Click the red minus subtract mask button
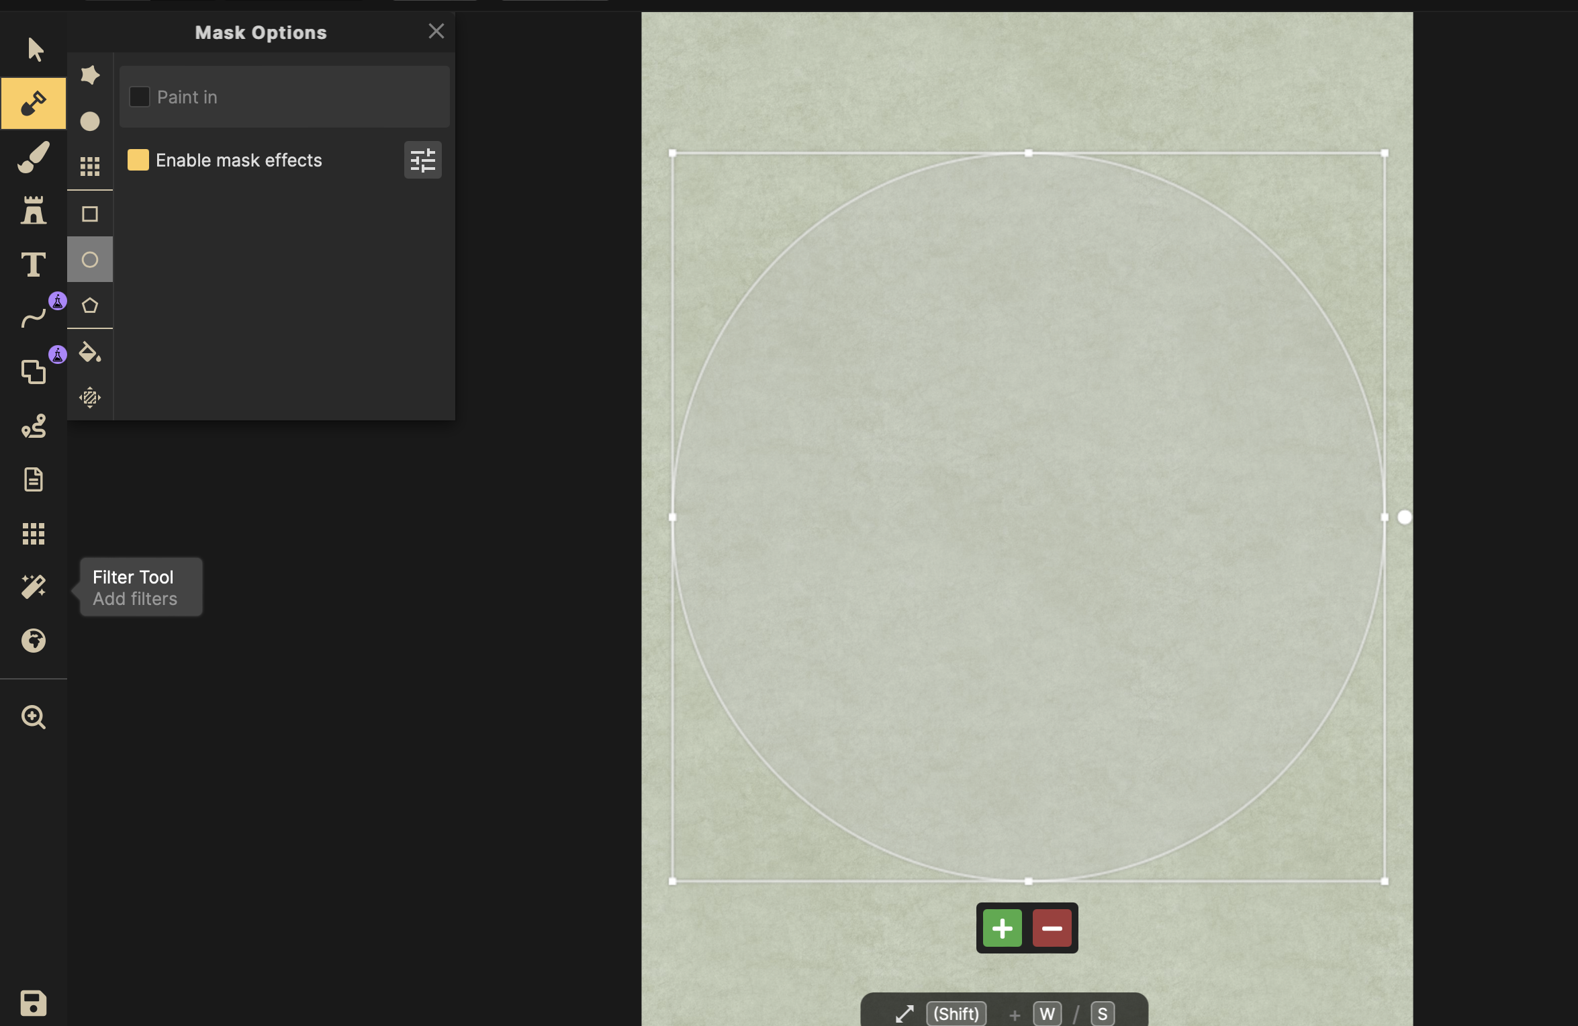Screen dimensions: 1578x1026 click(1052, 928)
